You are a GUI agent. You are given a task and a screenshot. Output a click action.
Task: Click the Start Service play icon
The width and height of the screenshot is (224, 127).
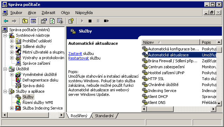click(82, 21)
